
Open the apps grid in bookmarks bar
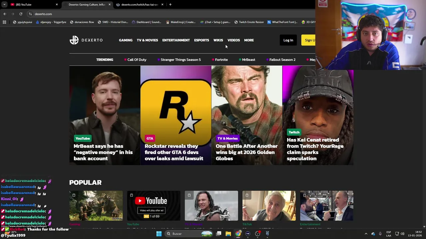click(4, 22)
